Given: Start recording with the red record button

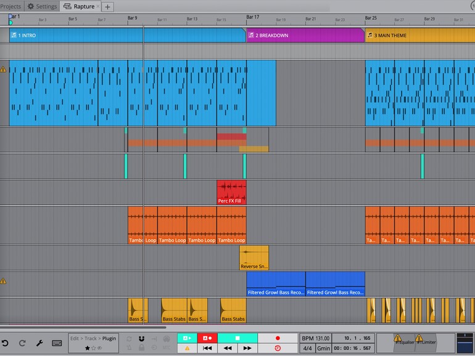Looking at the screenshot, I should click(x=278, y=338).
